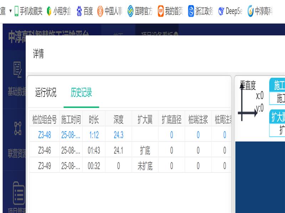
Task: Click the 深度 column header
Action: click(x=118, y=120)
